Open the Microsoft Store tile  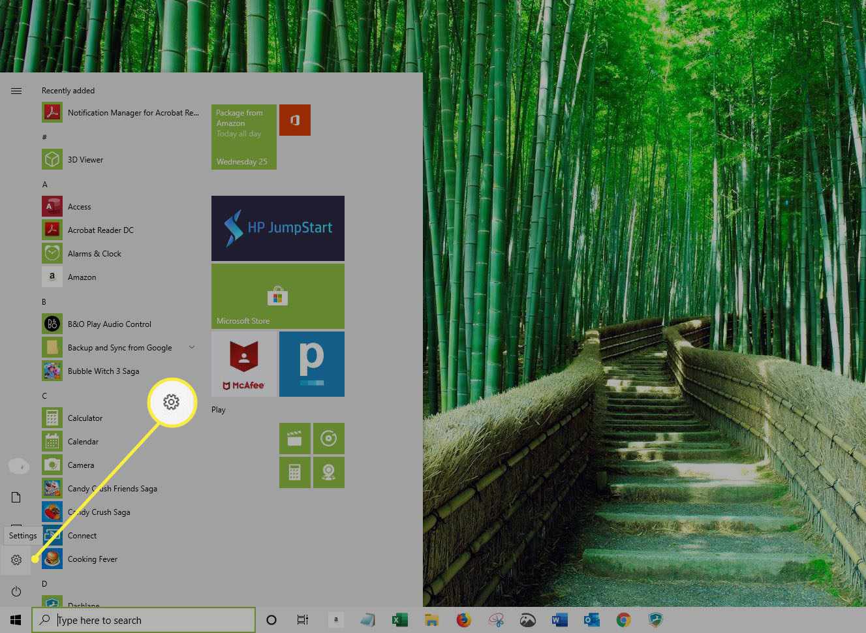pos(278,296)
